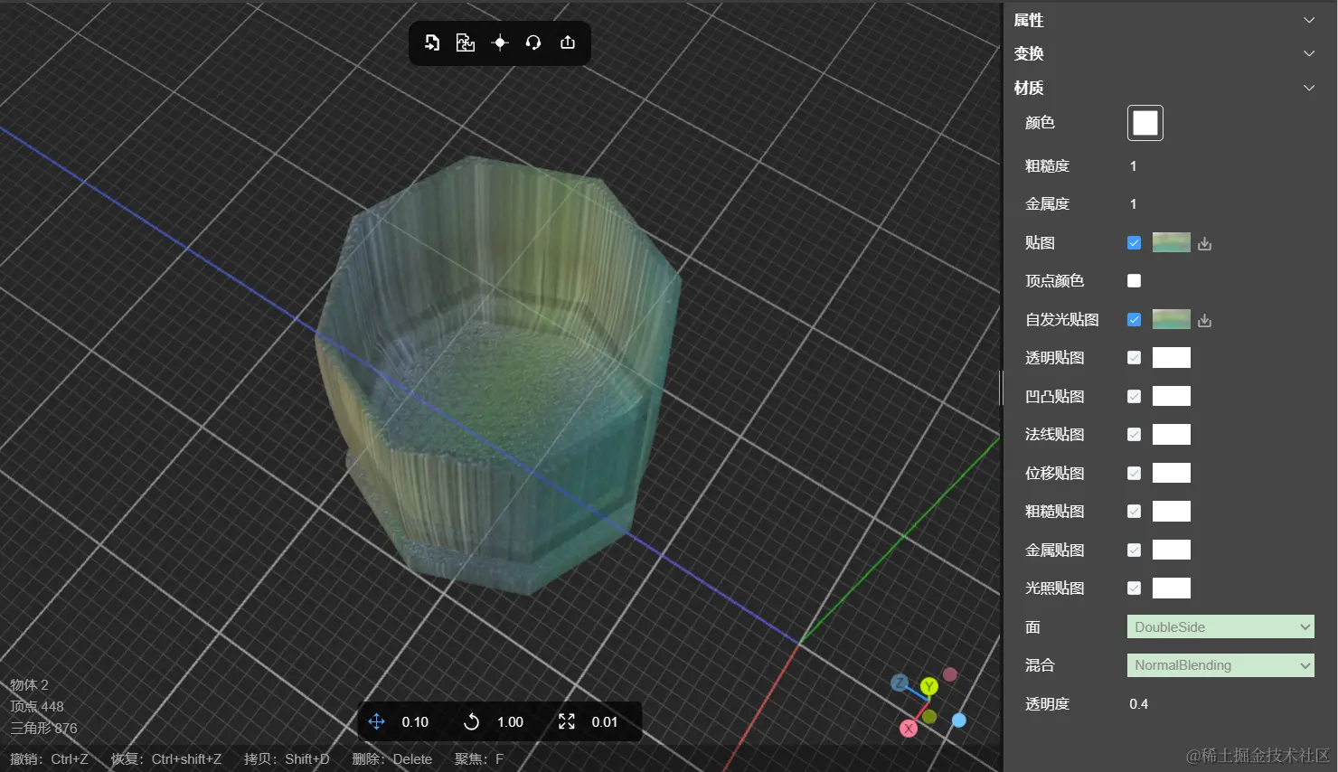Click the empty 光照贴图 texture slot
Screen dimensions: 1338x772
(1172, 588)
